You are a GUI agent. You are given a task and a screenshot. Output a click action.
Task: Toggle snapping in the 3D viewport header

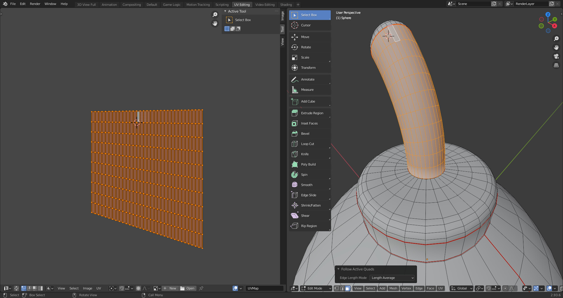[488, 288]
